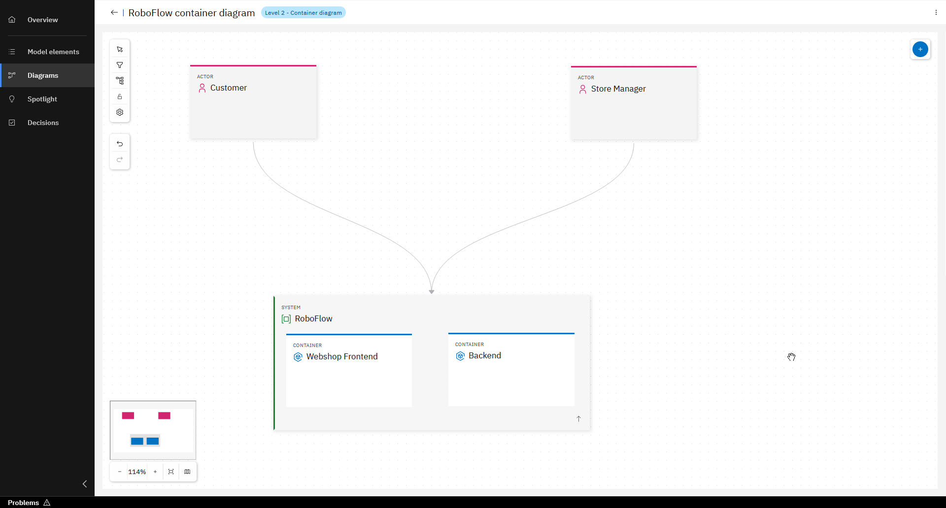The image size is (946, 508).
Task: Click the redo icon
Action: pyautogui.click(x=120, y=159)
